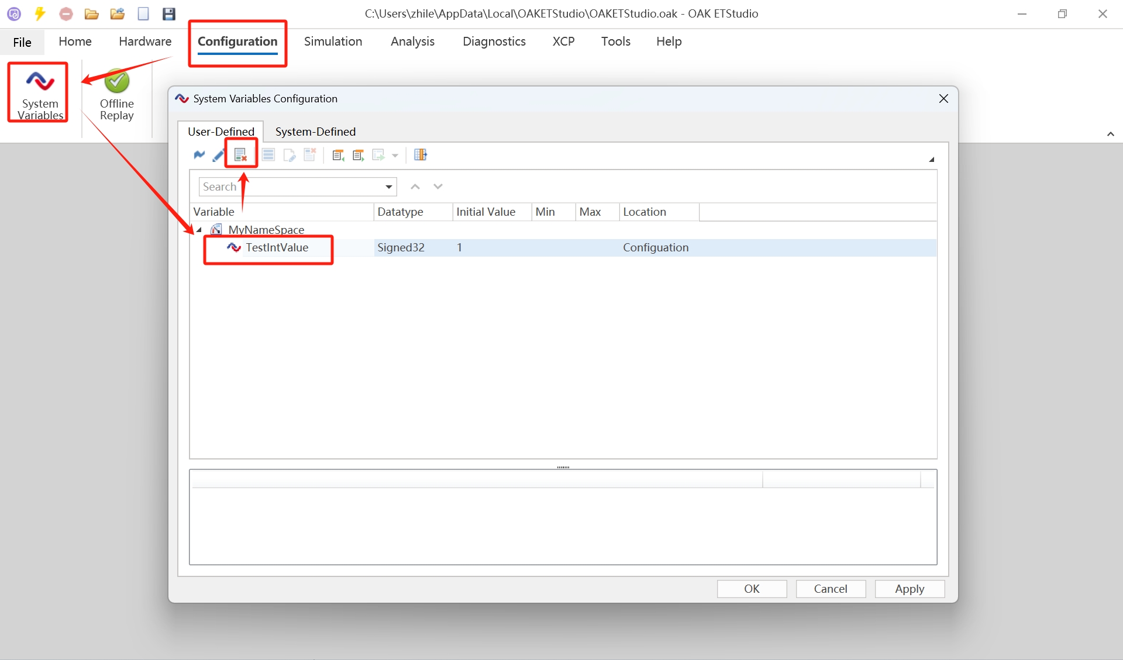Image resolution: width=1123 pixels, height=660 pixels.
Task: Select the TestIntValue variable row
Action: (277, 248)
